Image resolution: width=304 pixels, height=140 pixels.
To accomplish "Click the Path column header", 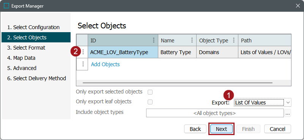I will (265, 40).
